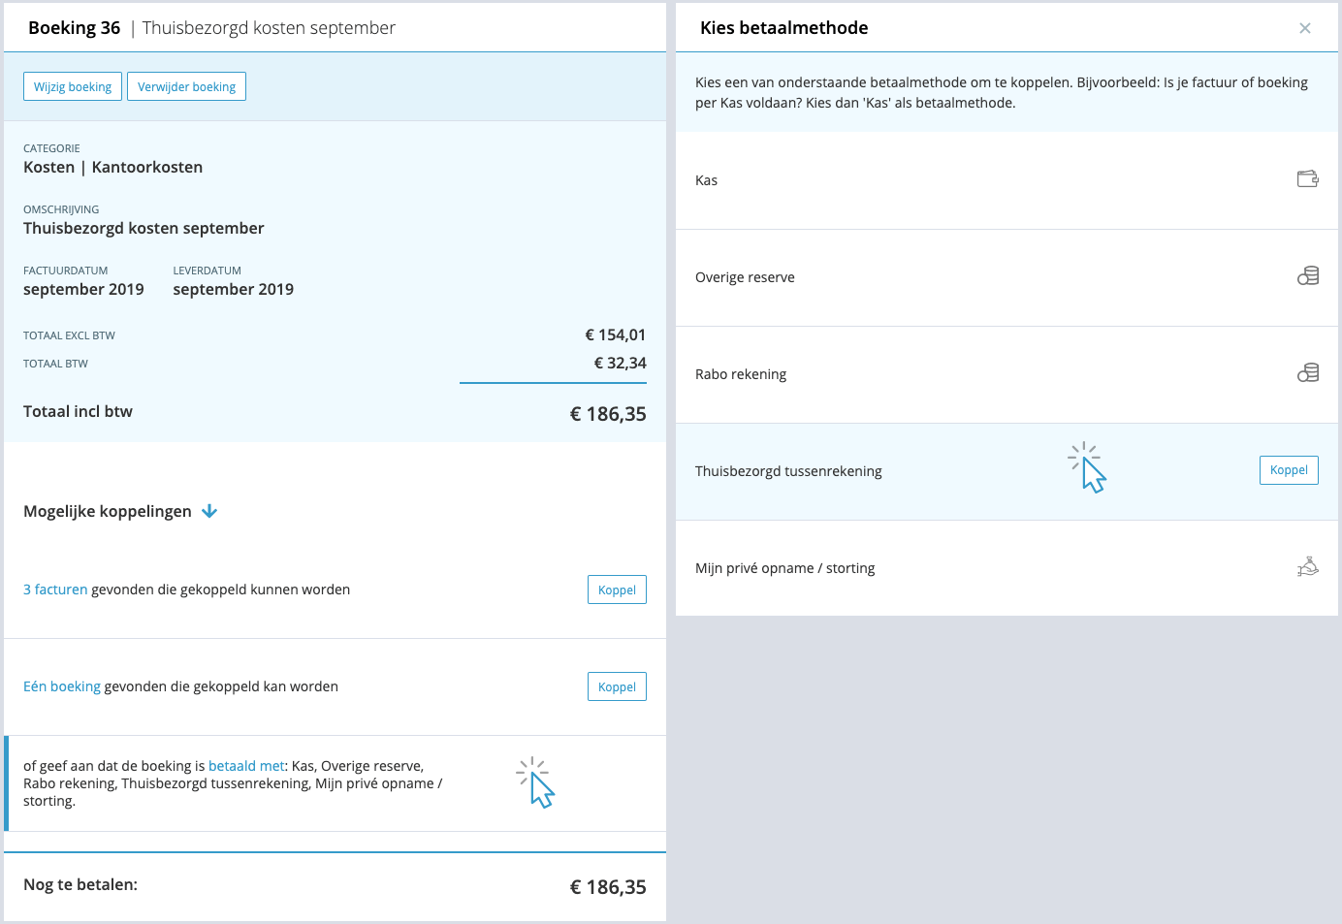Open the Eén boeking link
The height and width of the screenshot is (924, 1342).
pyautogui.click(x=62, y=686)
